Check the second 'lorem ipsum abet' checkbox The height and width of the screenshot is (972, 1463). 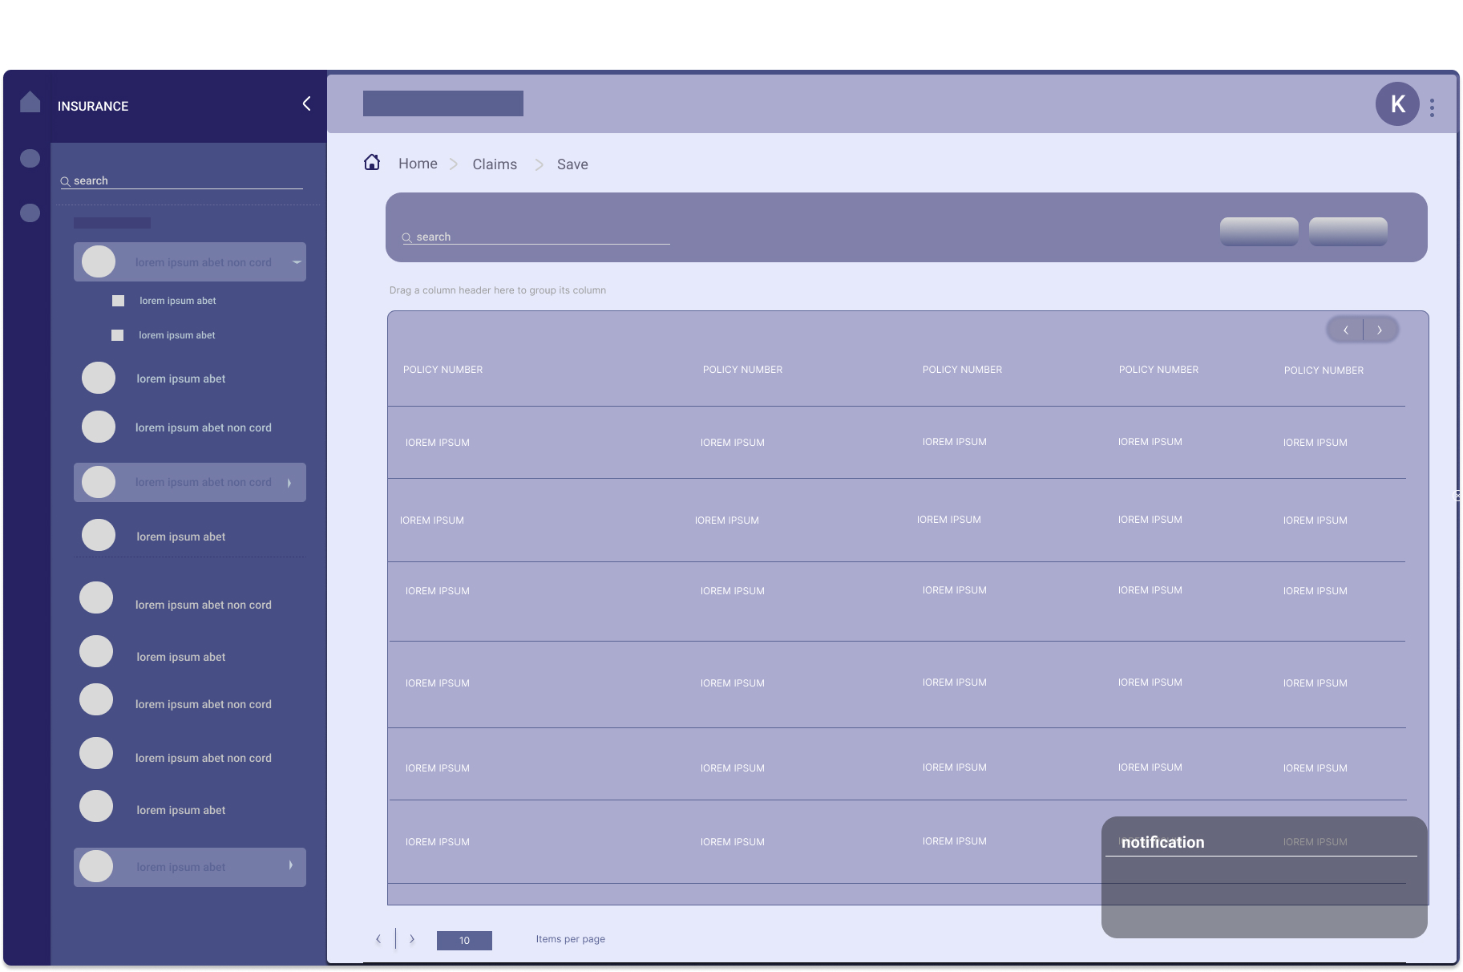(118, 335)
